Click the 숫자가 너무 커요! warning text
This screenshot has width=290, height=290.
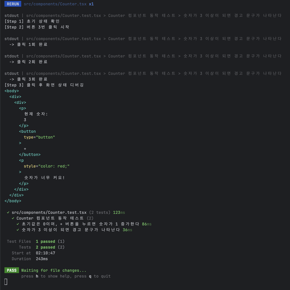[44, 178]
